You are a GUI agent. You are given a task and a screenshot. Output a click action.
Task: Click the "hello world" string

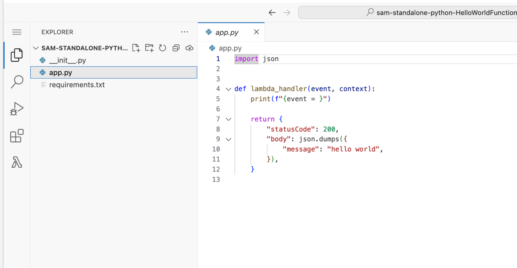pos(353,149)
